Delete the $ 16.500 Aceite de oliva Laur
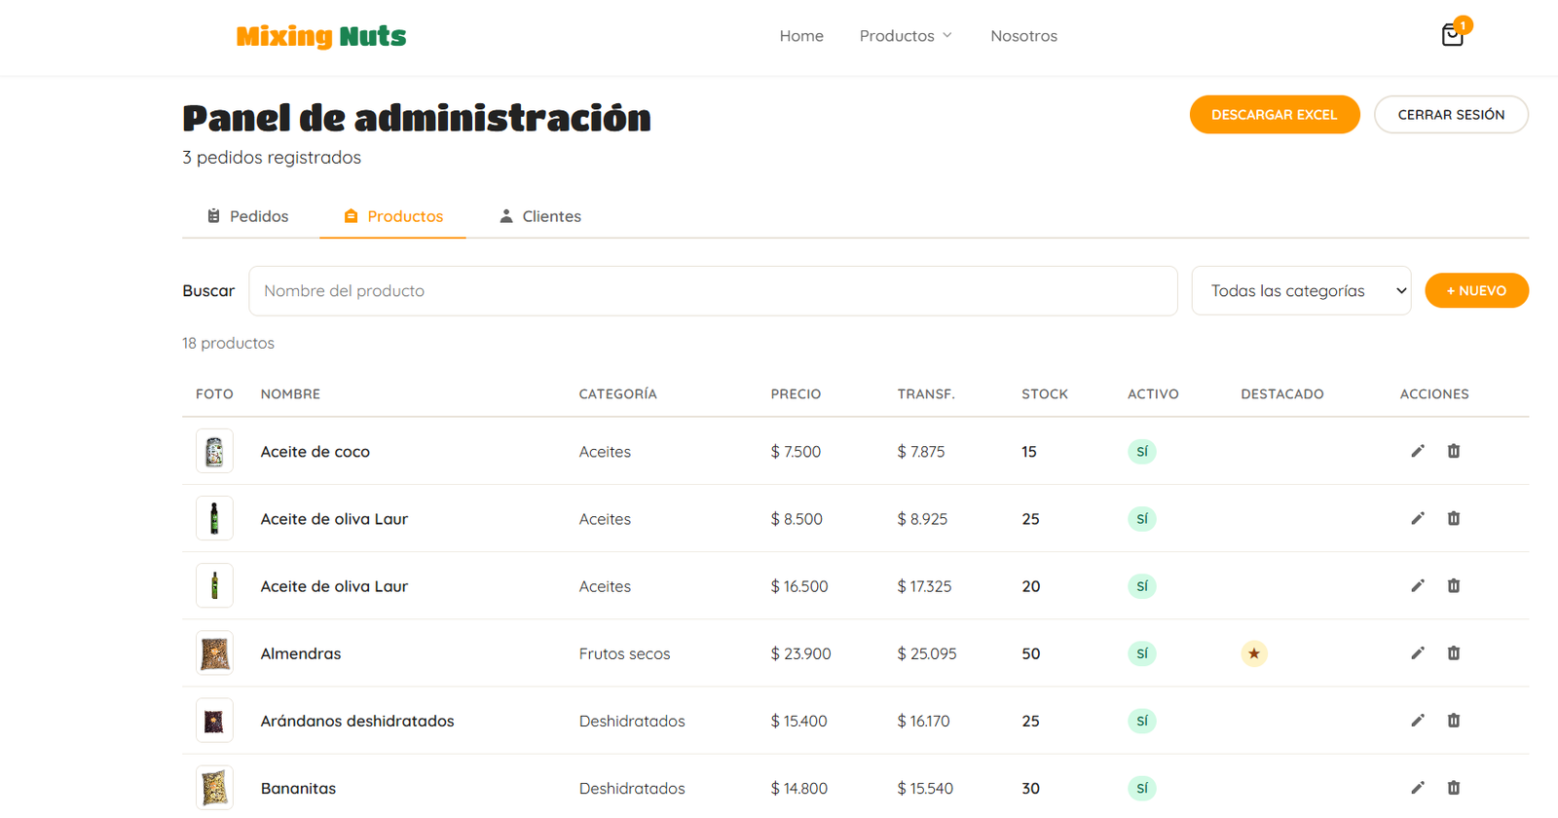This screenshot has width=1558, height=818. point(1454,585)
